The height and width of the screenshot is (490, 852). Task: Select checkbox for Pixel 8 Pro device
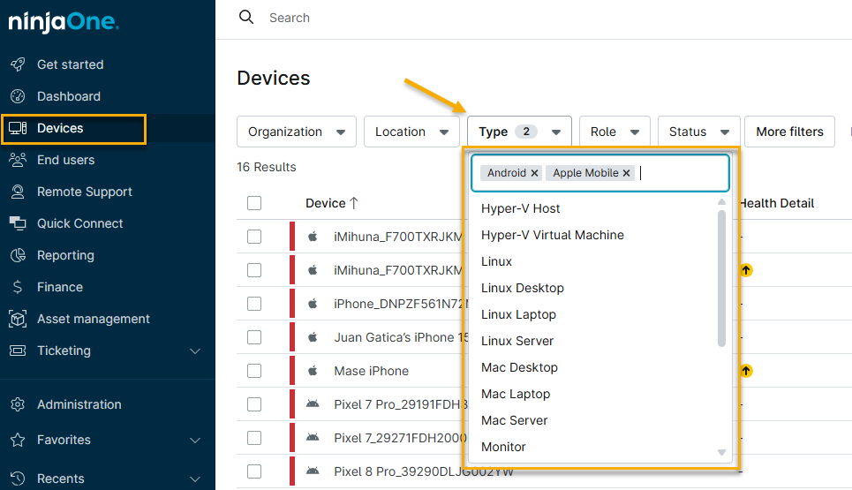254,471
